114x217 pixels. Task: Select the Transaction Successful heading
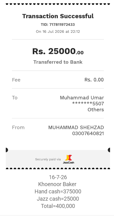pos(58,16)
